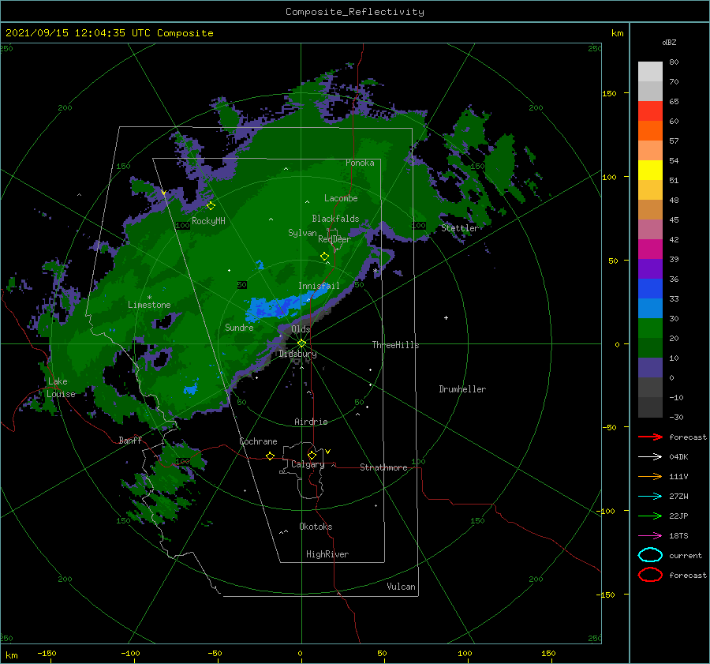Click the RockyMH label

[x=208, y=221]
